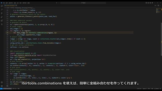
Task: Open the Search view in the activity bar
Action: (x=2, y=10)
